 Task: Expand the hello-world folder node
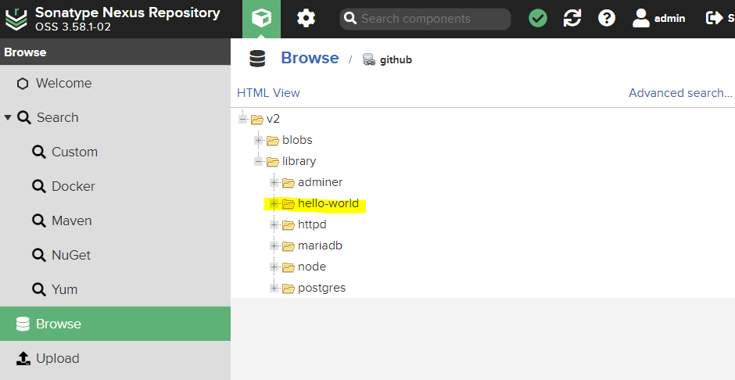(x=274, y=204)
